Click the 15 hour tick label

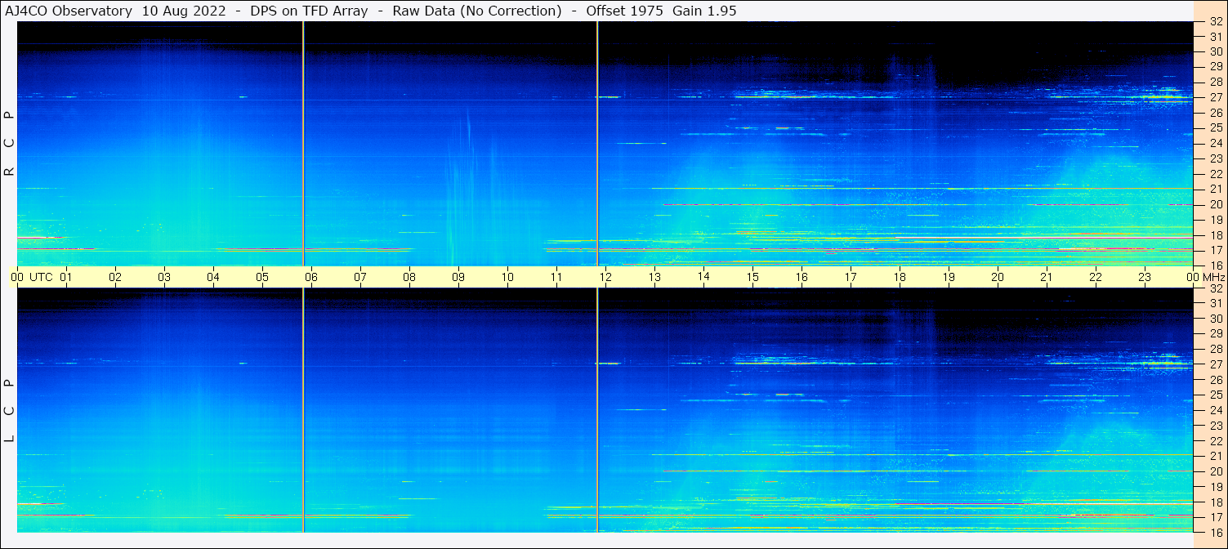[x=752, y=277]
